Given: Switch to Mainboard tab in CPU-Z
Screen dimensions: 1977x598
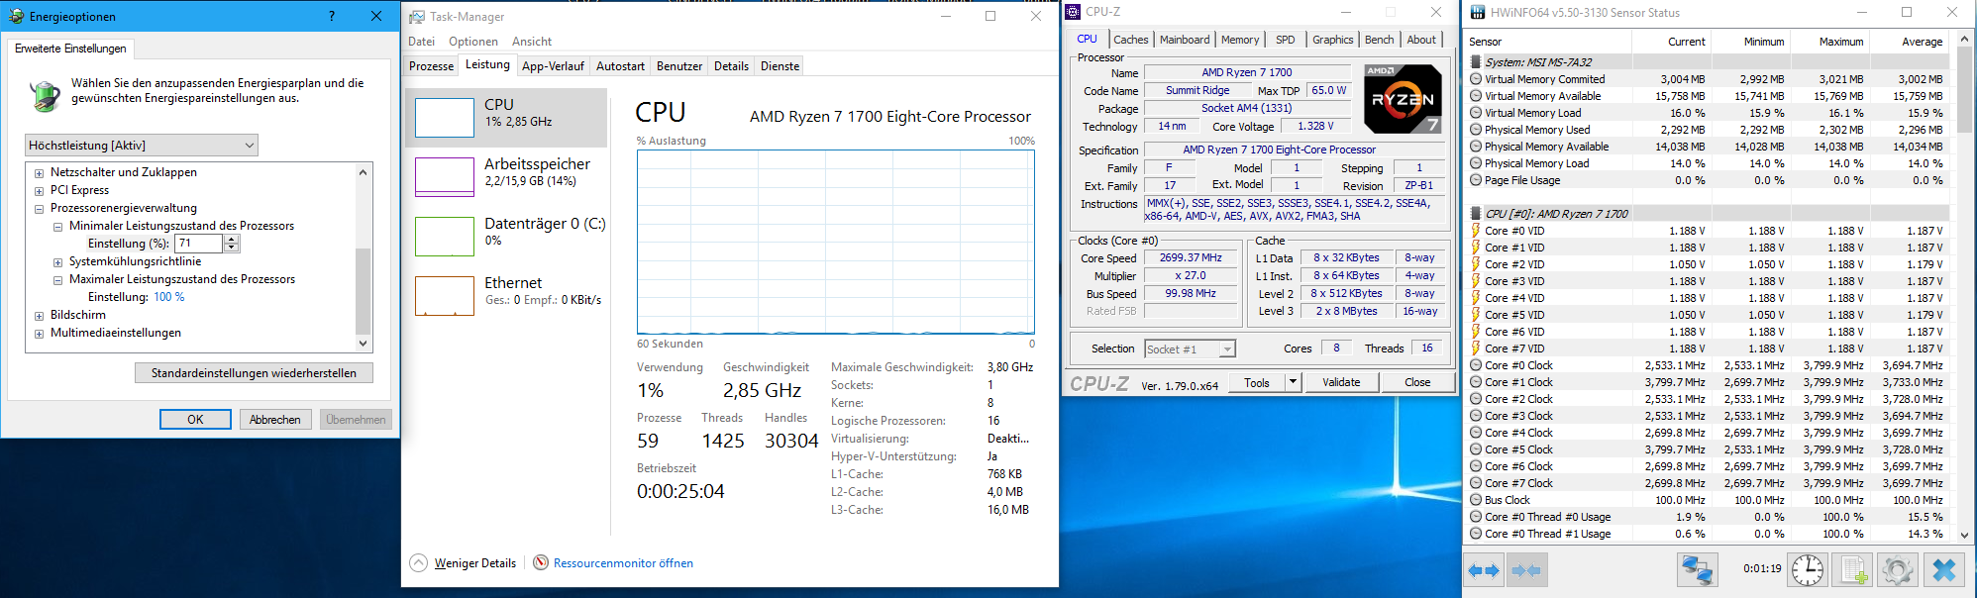Looking at the screenshot, I should [x=1185, y=40].
